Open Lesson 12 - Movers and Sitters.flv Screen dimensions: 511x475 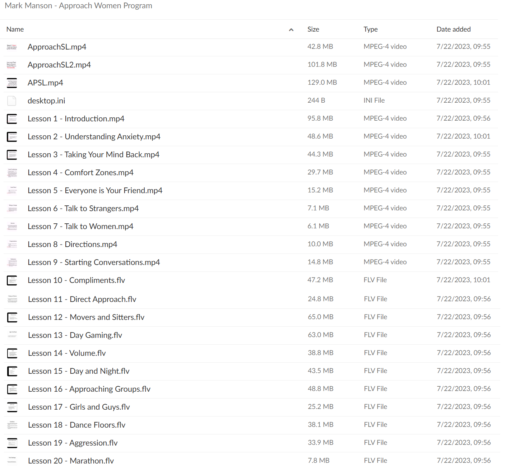coord(86,317)
